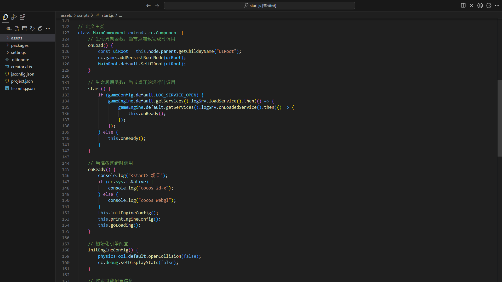Click the MainComponent class name
Viewport: 502px width, 282px height.
109,33
